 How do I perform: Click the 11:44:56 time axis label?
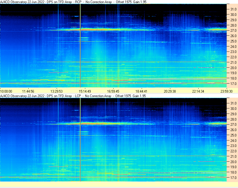pos(28,91)
